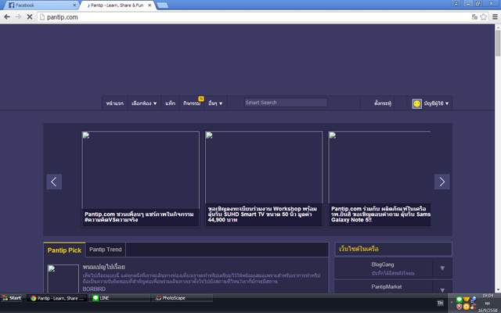Show the previous slide in the banner carousel
This screenshot has width=501, height=313.
click(x=54, y=182)
